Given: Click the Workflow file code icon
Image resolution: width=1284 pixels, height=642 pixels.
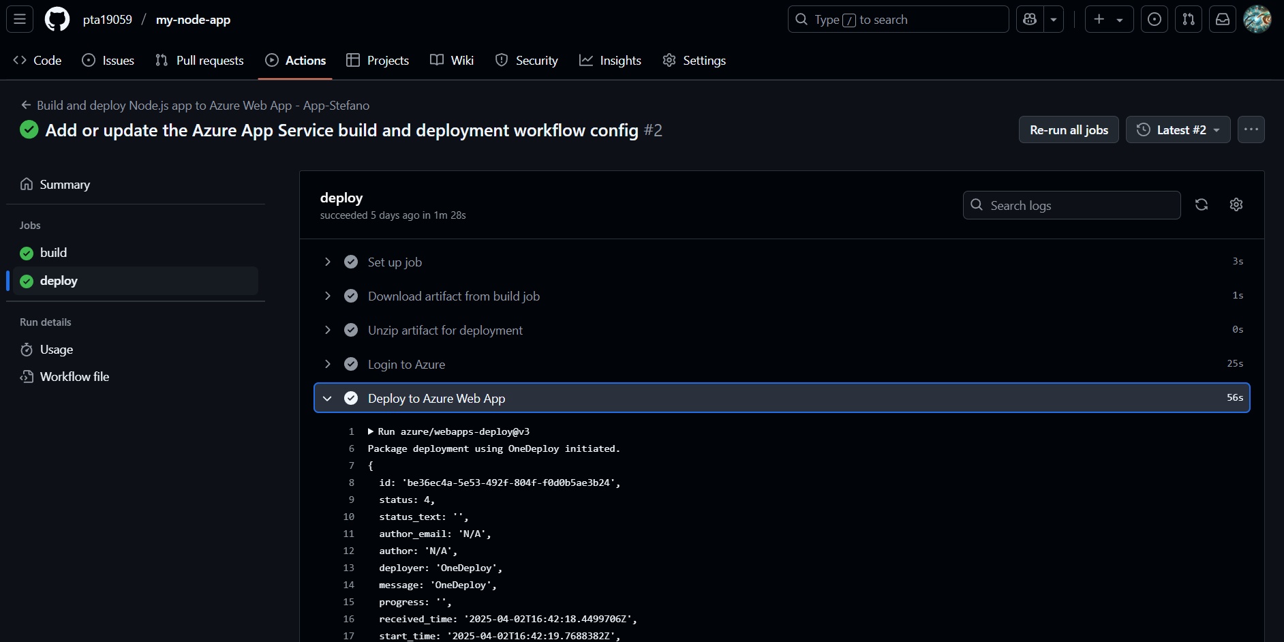Looking at the screenshot, I should click(27, 377).
